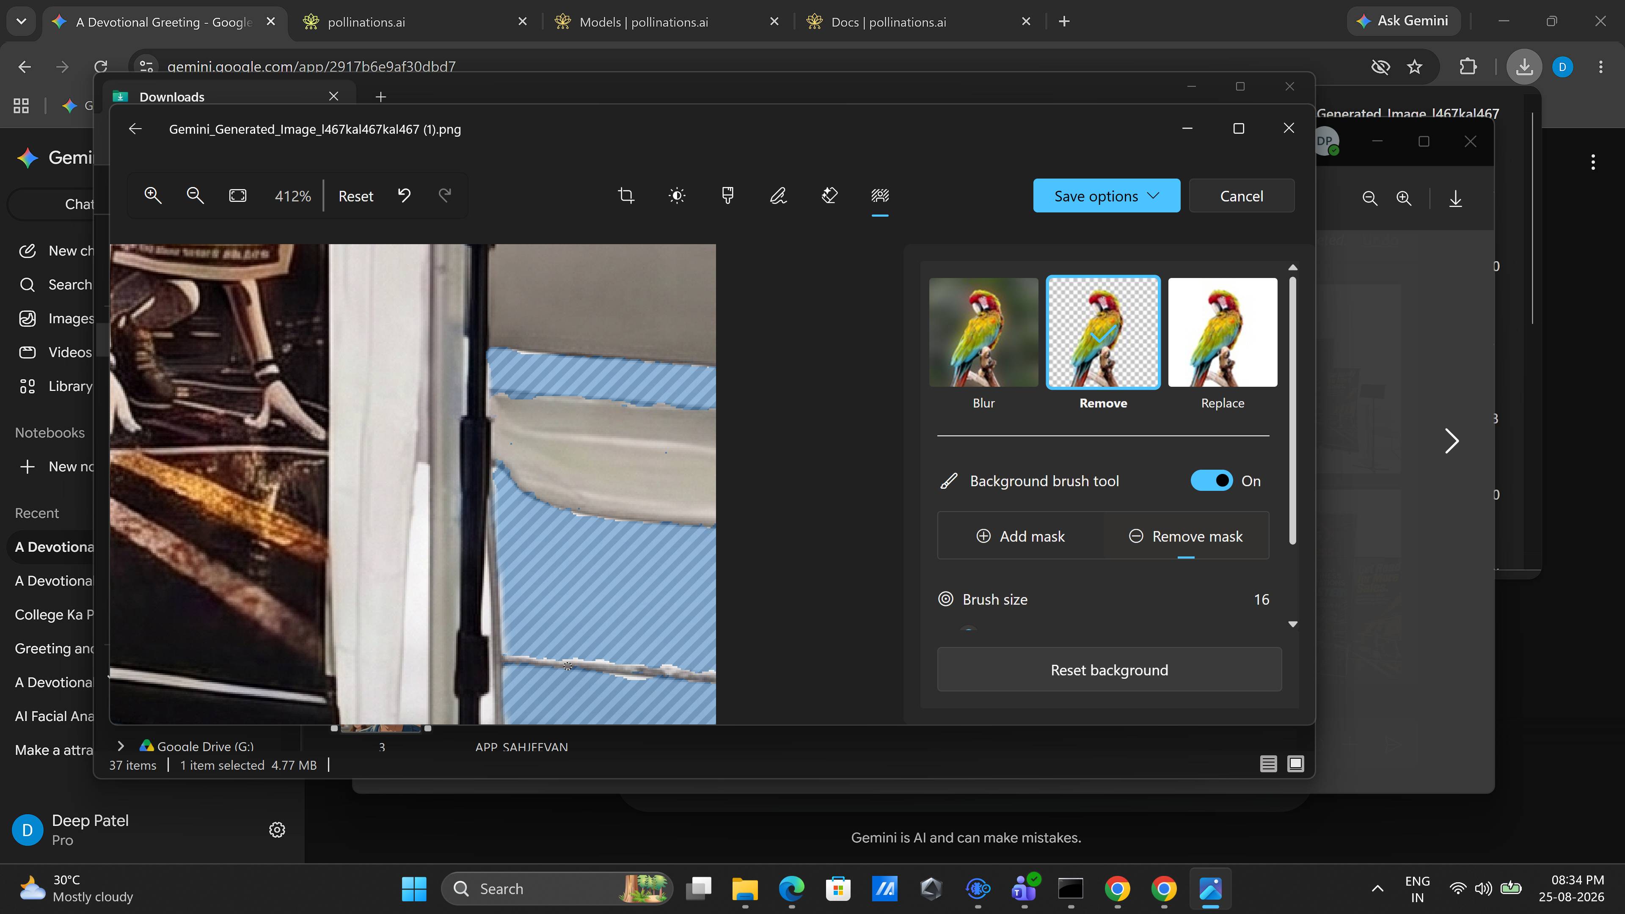The image size is (1625, 914).
Task: Select the Crop tool icon
Action: pyautogui.click(x=626, y=195)
